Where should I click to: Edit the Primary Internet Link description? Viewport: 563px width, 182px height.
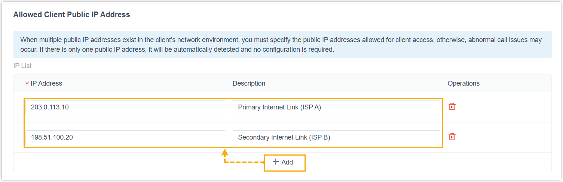(336, 108)
